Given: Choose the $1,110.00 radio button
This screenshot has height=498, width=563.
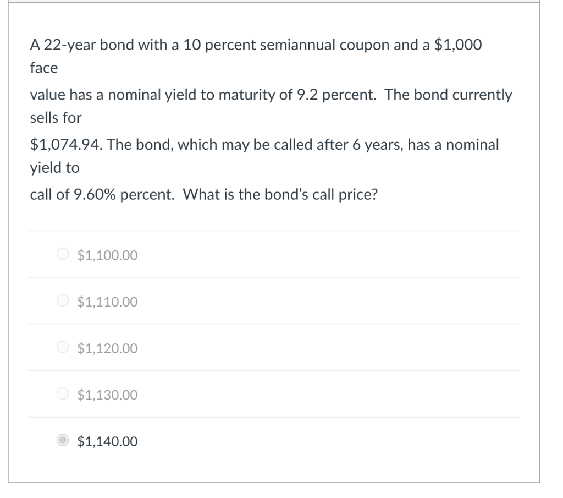Looking at the screenshot, I should [63, 300].
